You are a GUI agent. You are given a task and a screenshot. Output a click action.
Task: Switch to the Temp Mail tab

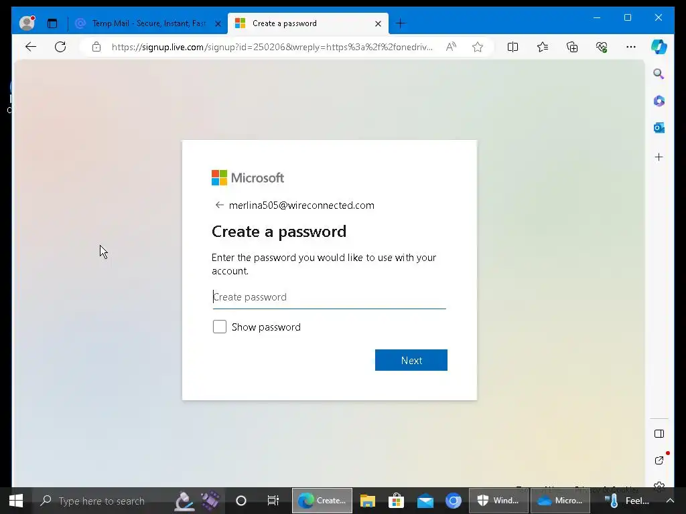click(148, 23)
